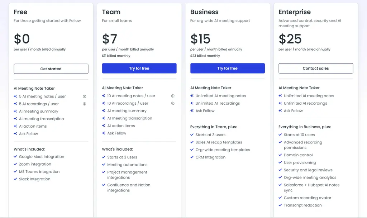The image size is (367, 218).
Task: Click the $11 billed monthly text
Action: tap(113, 56)
